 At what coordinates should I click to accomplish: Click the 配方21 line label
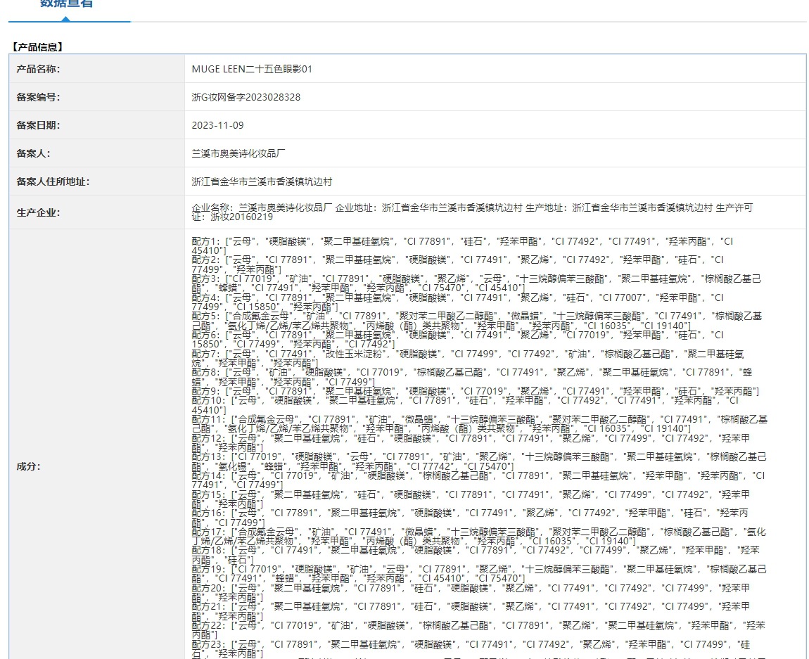[209, 607]
